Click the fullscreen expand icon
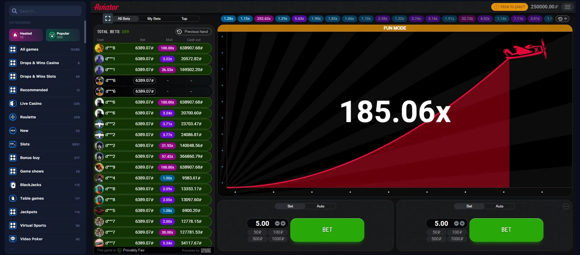The width and height of the screenshot is (580, 255). (x=108, y=18)
